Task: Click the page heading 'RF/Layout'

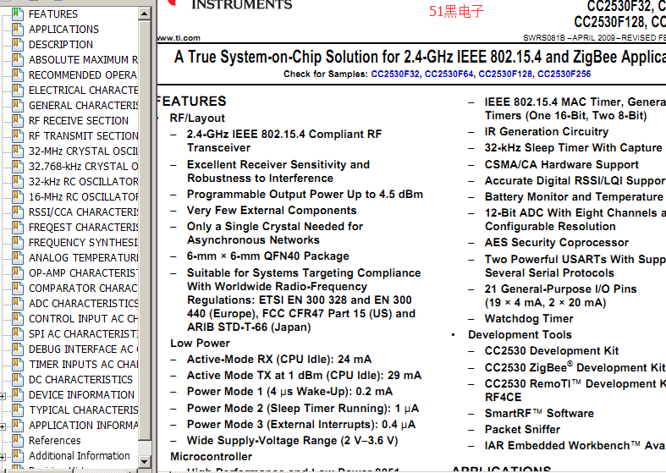Action: (x=197, y=118)
